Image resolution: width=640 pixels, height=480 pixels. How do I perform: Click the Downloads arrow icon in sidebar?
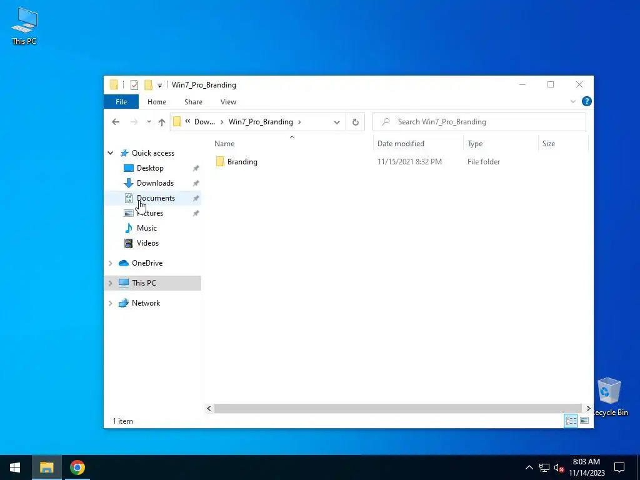click(129, 183)
